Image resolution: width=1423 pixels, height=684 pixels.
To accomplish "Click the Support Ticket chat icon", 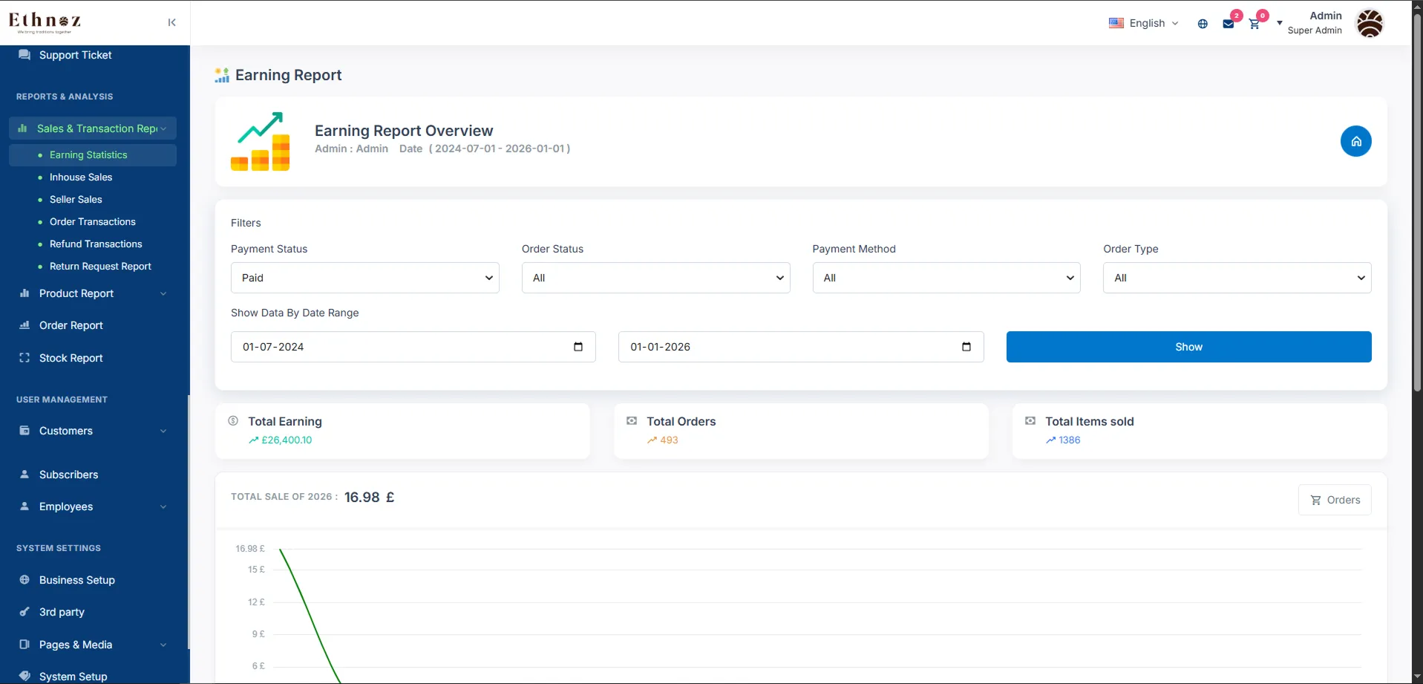I will coord(24,55).
